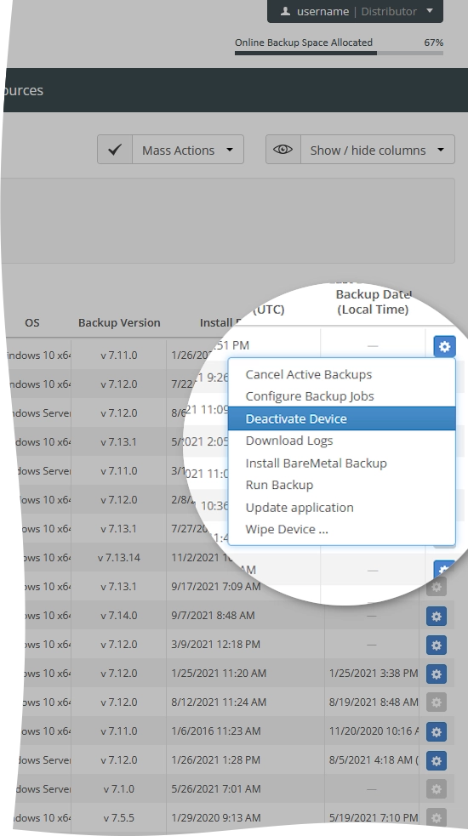Click gear icon for the 1/26/2021 1:28 PM row
The width and height of the screenshot is (468, 836).
pos(436,761)
